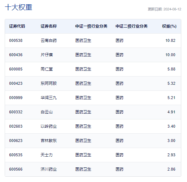This screenshot has height=182, width=187.
Task: Select the stock name 济川药业
Action: point(48,169)
